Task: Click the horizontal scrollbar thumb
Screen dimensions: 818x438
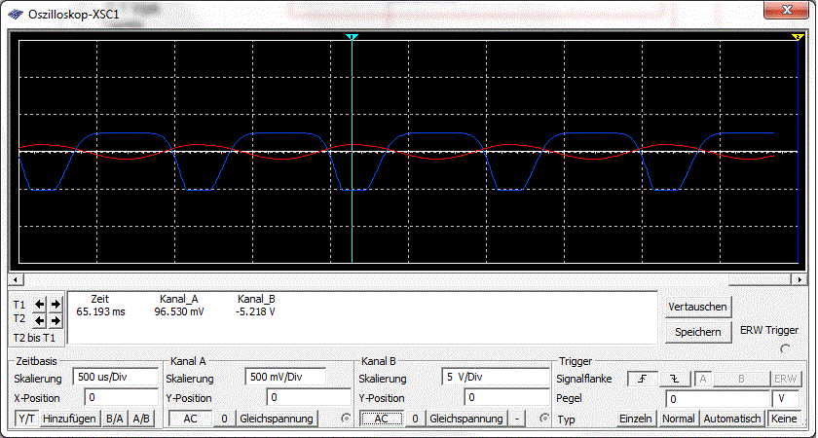Action: click(x=761, y=280)
